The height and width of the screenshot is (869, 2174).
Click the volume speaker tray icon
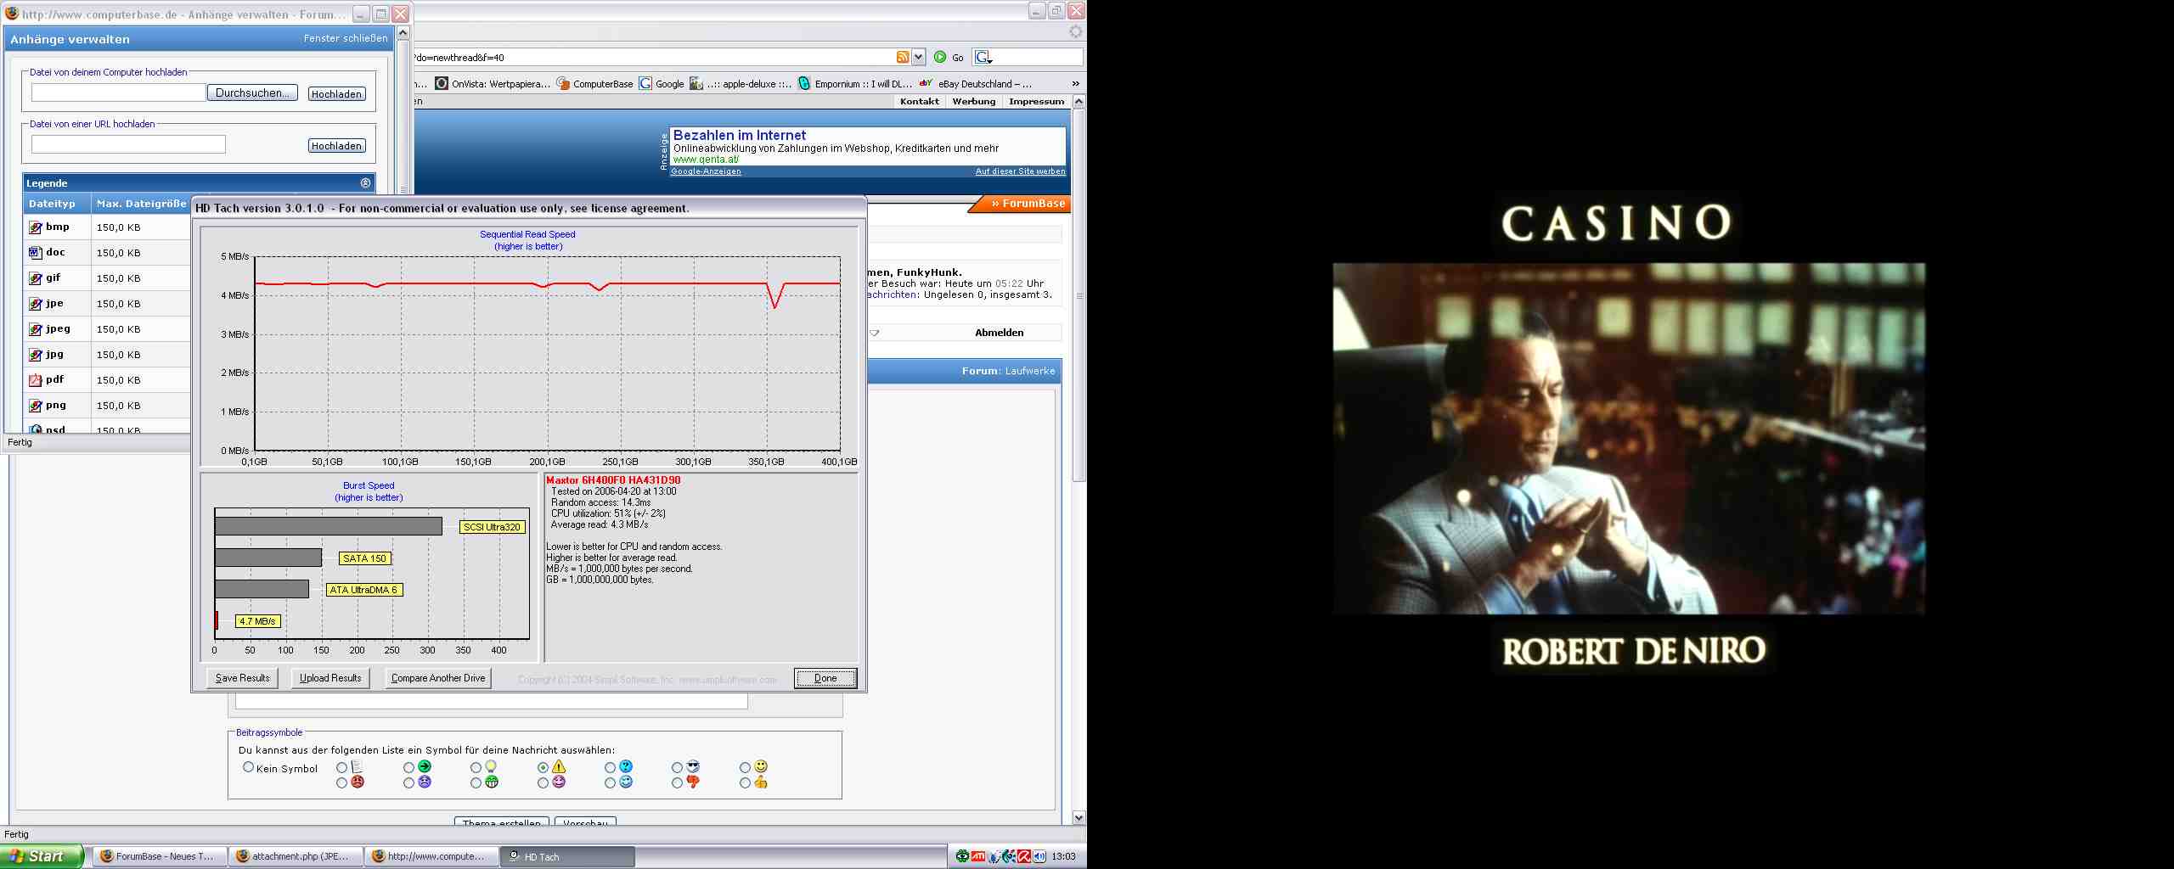click(1039, 856)
